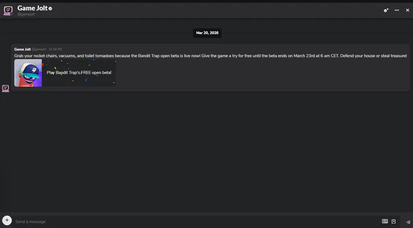Open the GIF picker
Screen dimensions: 413x228
[x=385, y=221]
